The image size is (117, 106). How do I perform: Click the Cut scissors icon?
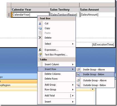[40, 23]
